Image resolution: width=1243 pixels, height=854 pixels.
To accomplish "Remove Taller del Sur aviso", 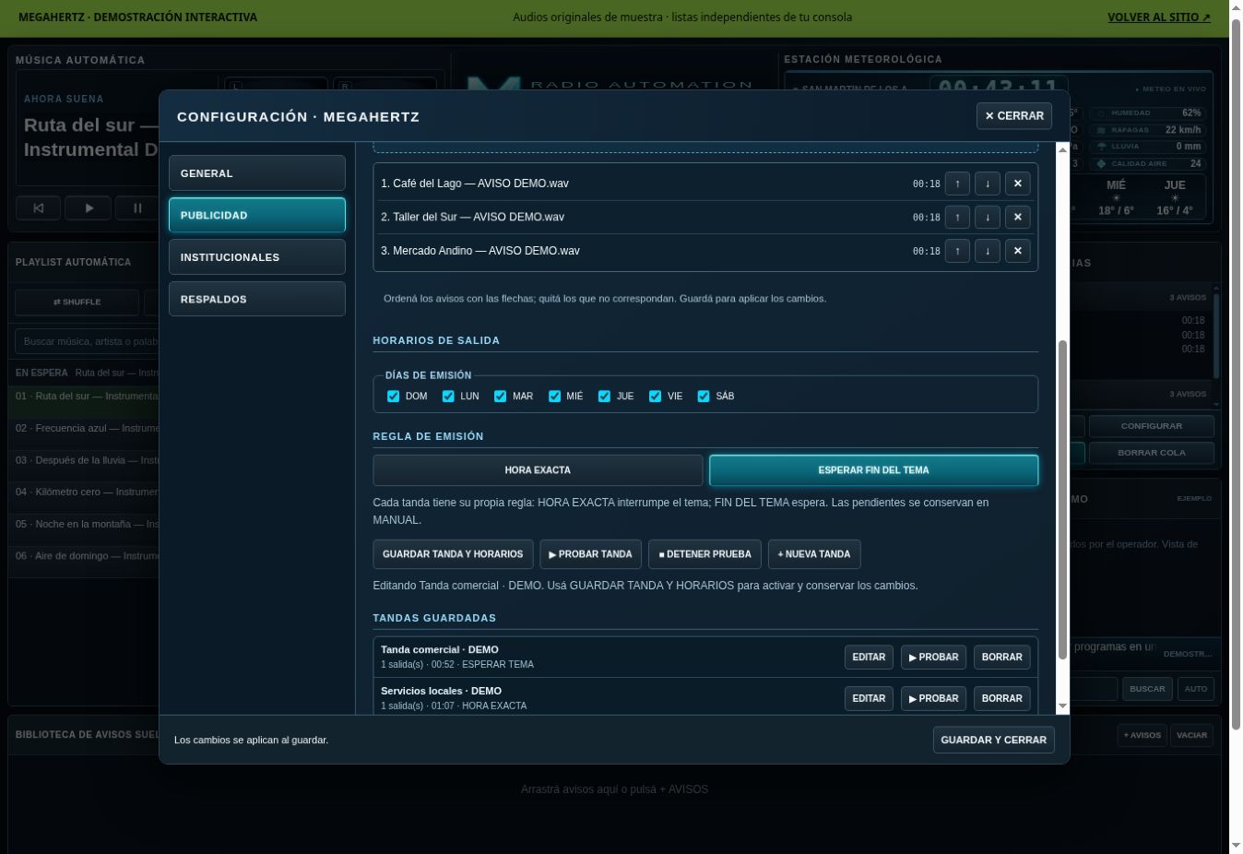I will click(x=1018, y=218).
